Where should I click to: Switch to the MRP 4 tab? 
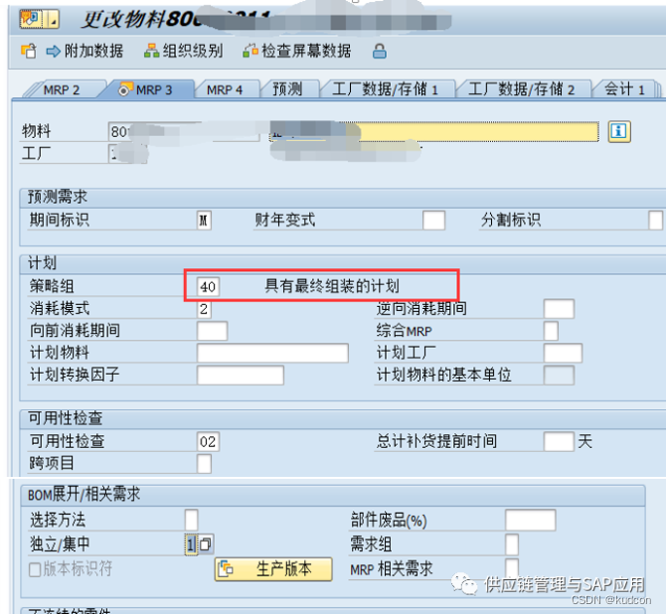(225, 90)
